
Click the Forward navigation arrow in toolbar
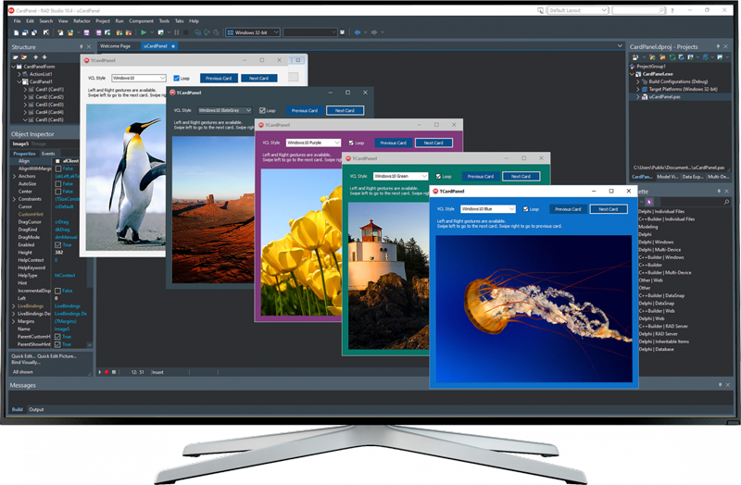[x=374, y=32]
